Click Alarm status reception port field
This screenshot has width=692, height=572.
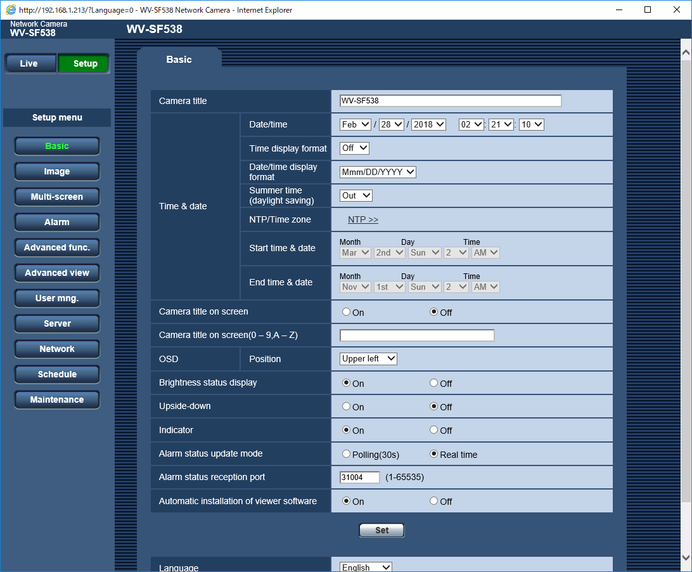(x=360, y=477)
